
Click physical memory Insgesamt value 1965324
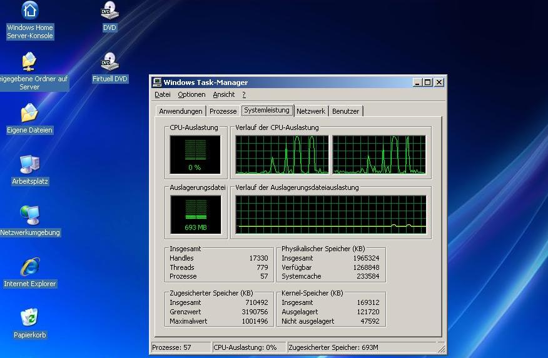366,258
